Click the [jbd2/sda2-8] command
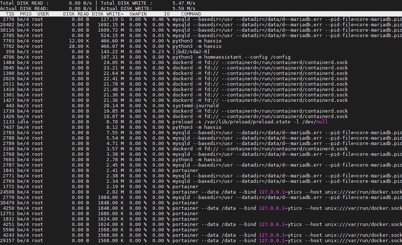This screenshot has height=245, width=402. pyautogui.click(x=191, y=51)
